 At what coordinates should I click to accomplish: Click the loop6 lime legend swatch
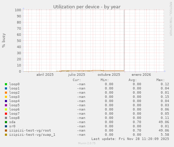click(6, 109)
